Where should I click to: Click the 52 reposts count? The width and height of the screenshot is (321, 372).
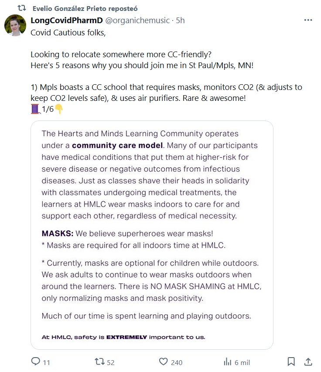pos(111,362)
